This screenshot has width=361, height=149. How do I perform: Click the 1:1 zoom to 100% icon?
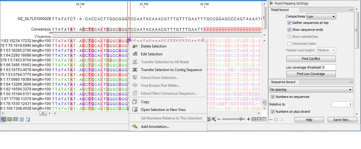[x=264, y=119]
